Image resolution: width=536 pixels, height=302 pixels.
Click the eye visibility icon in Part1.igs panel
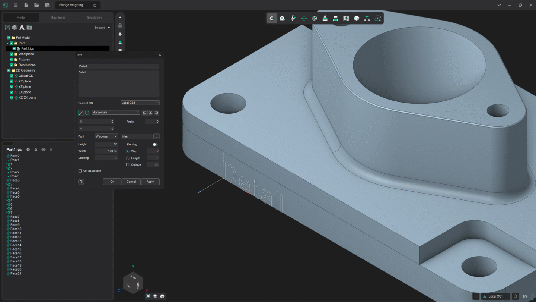click(43, 149)
